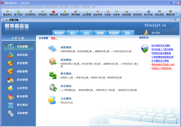Click the 刷新... link
Image resolution: width=181 pixels, height=127 pixels.
point(54,38)
